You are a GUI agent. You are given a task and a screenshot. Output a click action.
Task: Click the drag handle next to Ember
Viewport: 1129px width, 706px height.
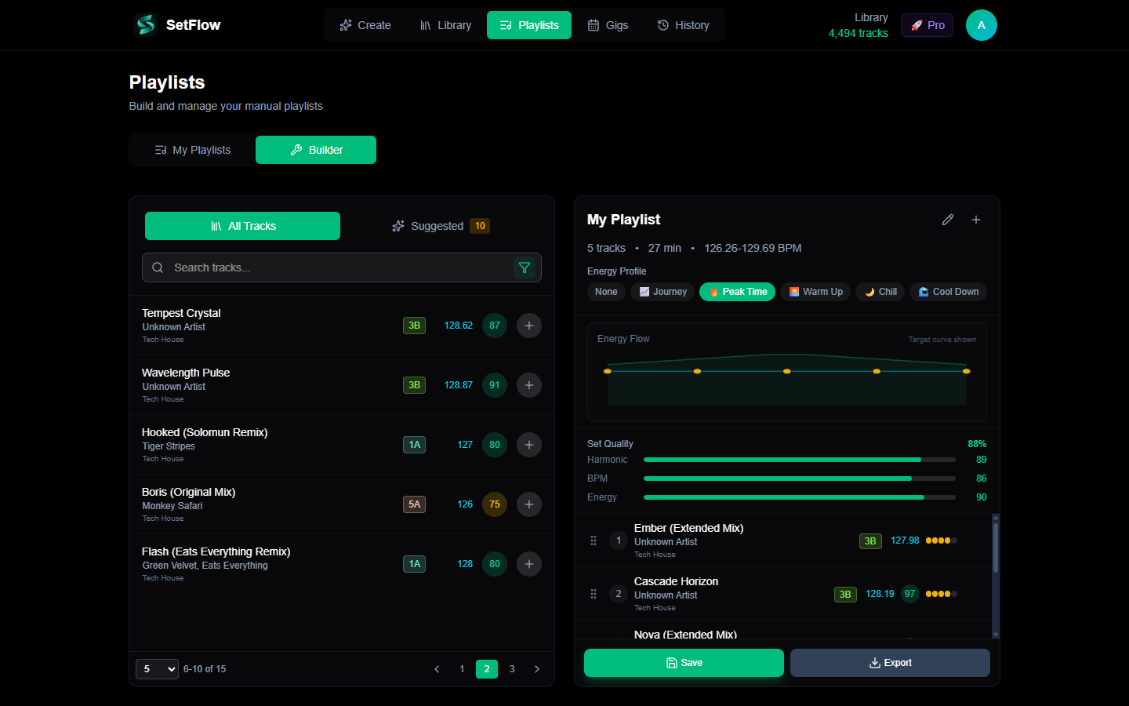pos(594,540)
